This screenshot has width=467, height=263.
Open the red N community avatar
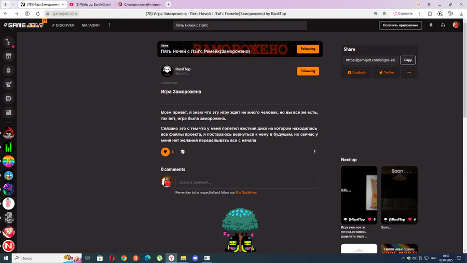tap(8, 246)
